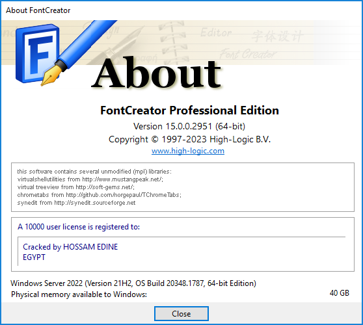363x325 pixels.
Task: Click 'Physical memory available to Windows' label
Action: 79,294
